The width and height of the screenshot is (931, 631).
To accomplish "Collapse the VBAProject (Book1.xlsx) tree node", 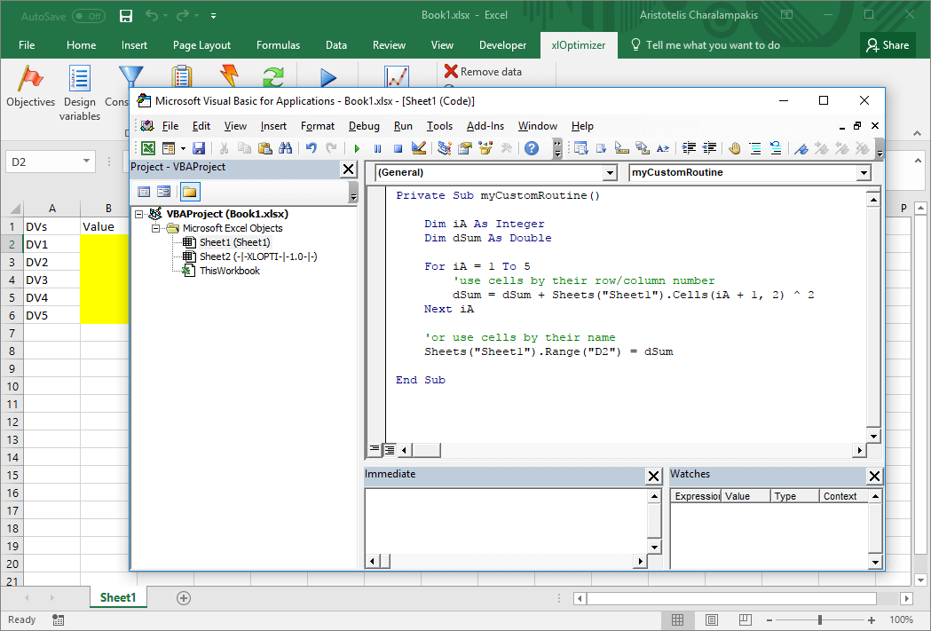I will point(139,214).
